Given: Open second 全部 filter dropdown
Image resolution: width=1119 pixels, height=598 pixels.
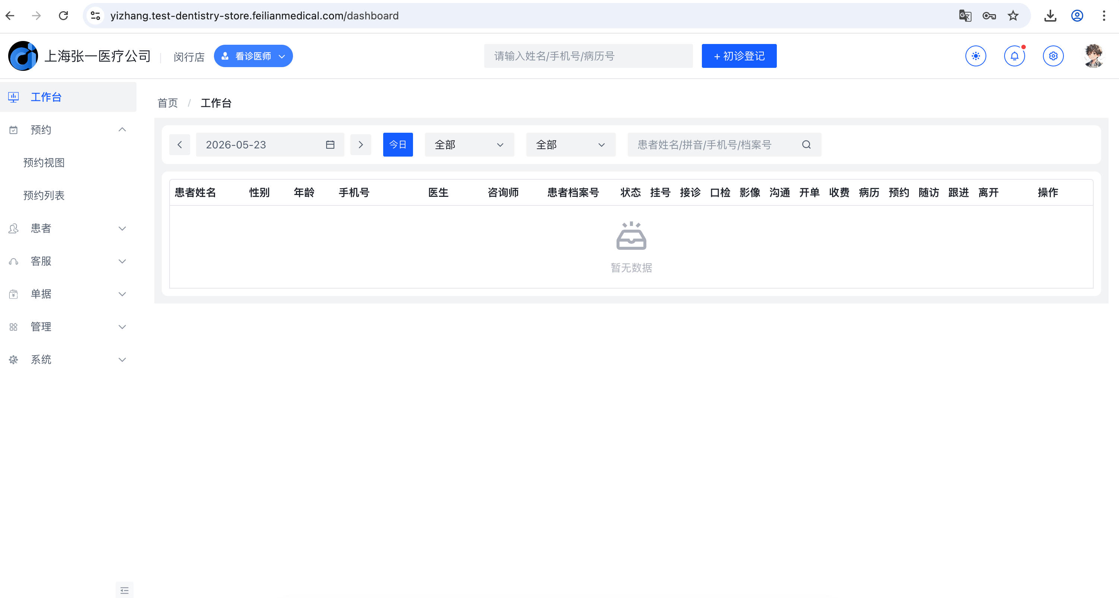Looking at the screenshot, I should coord(571,145).
